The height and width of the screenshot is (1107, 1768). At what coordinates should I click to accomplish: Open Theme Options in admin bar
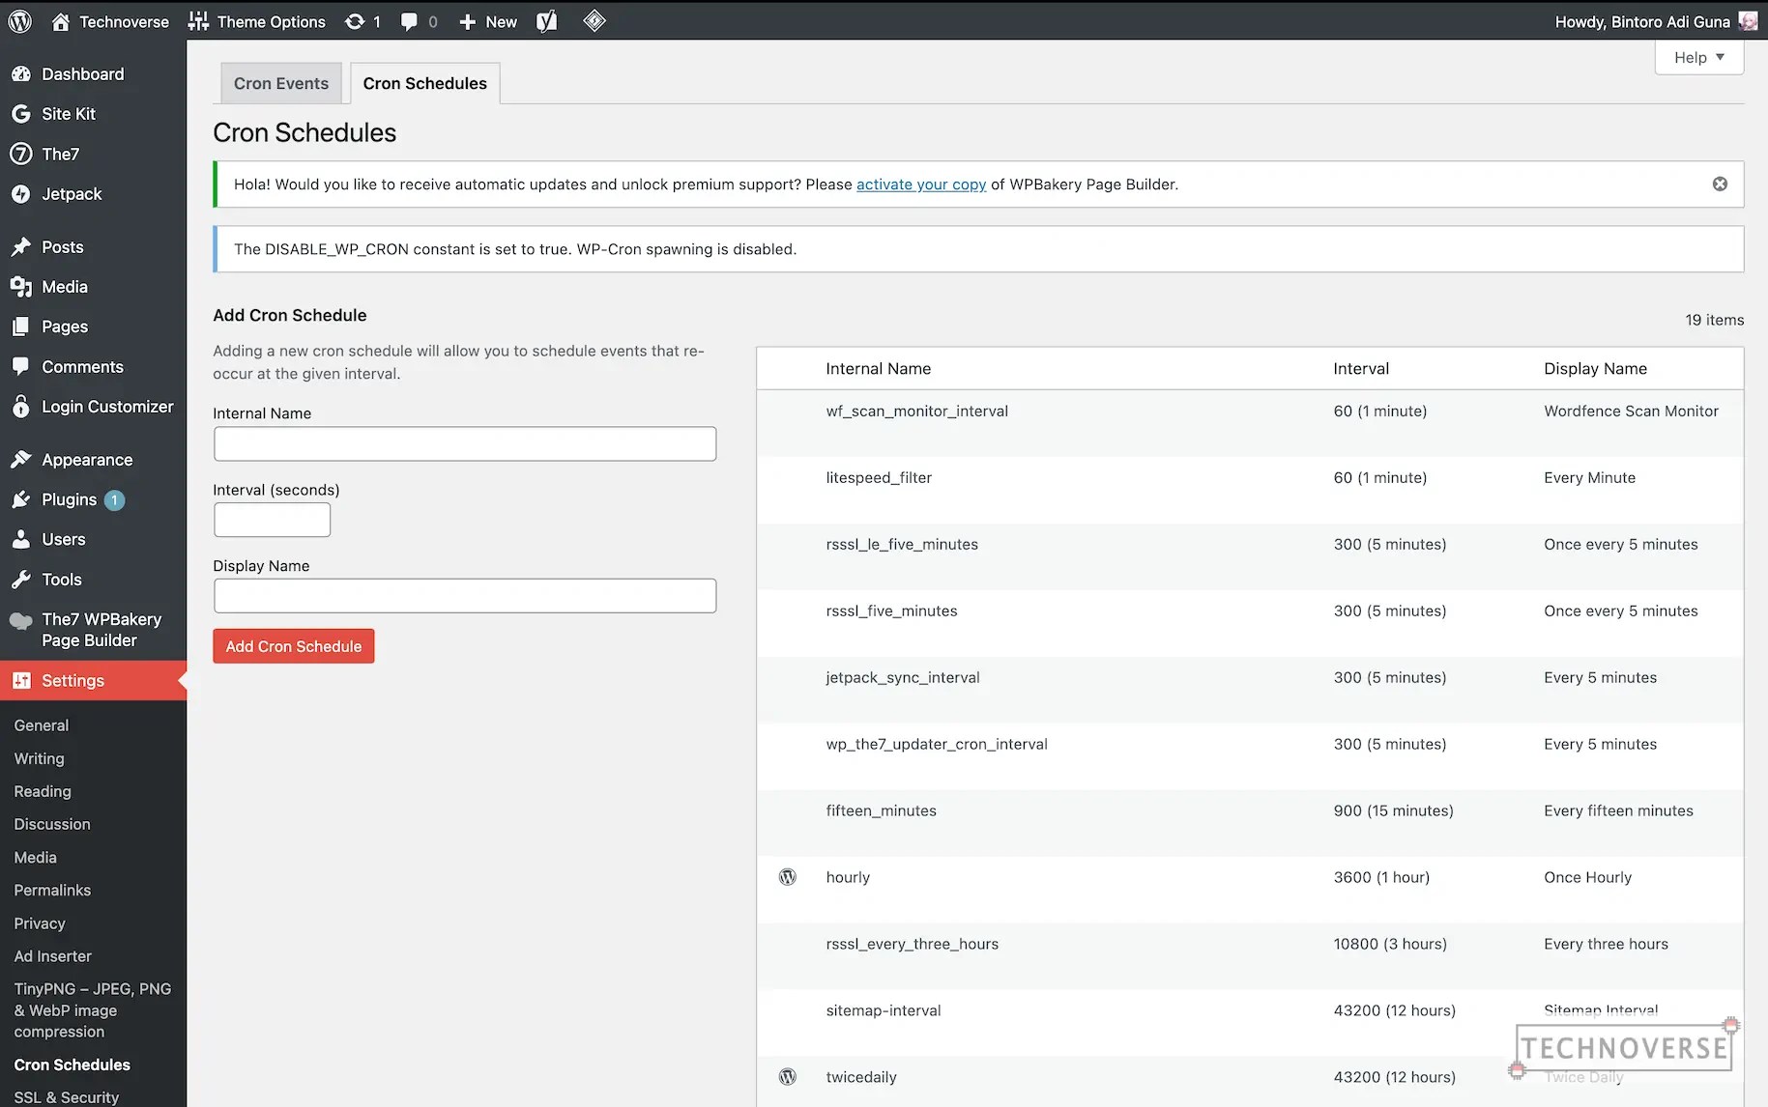click(257, 21)
